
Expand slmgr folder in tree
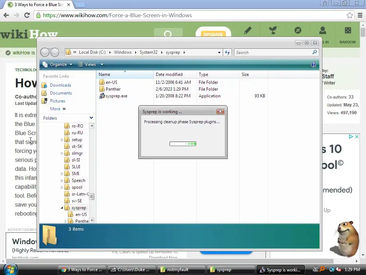click(x=62, y=153)
